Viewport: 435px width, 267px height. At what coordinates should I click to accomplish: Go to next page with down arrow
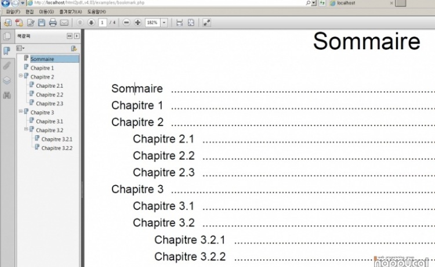coord(91,23)
